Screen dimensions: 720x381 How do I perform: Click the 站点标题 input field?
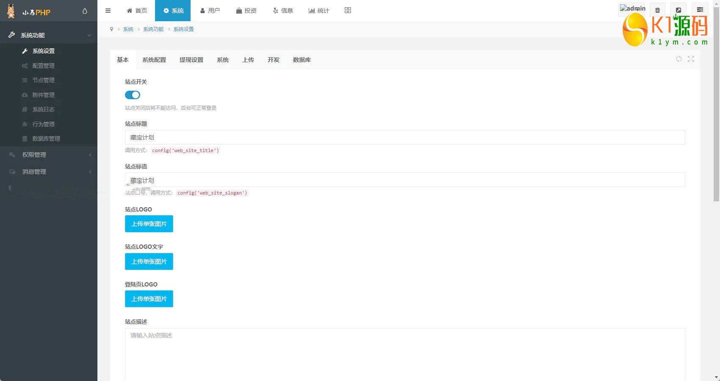[404, 137]
